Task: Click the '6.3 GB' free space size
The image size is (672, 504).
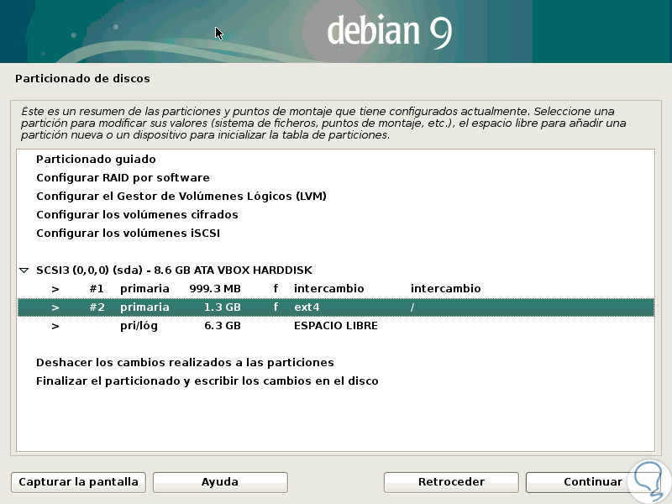Action: (223, 326)
